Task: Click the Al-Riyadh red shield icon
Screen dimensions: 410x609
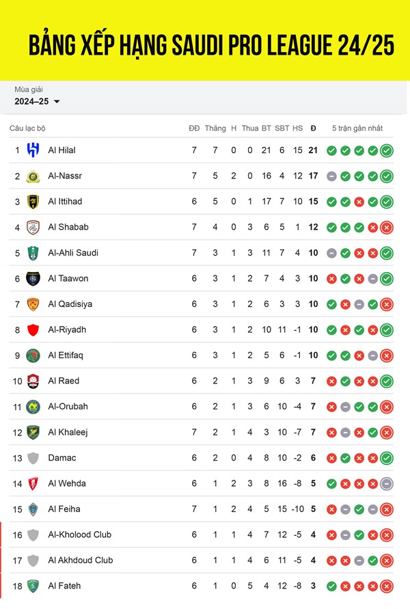Action: (33, 329)
